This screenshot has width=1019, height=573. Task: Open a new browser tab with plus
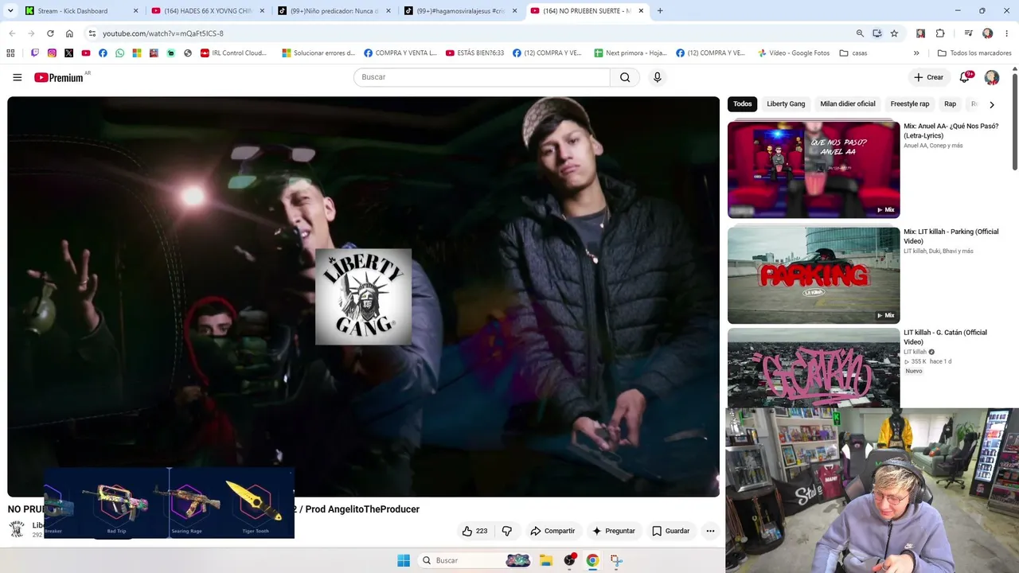pos(660,11)
